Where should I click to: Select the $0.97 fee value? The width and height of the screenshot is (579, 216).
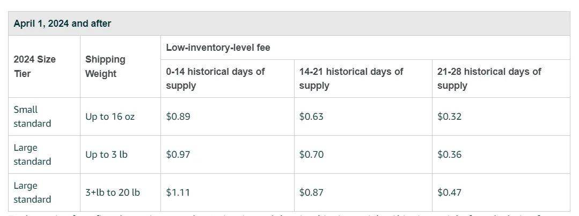coord(178,155)
